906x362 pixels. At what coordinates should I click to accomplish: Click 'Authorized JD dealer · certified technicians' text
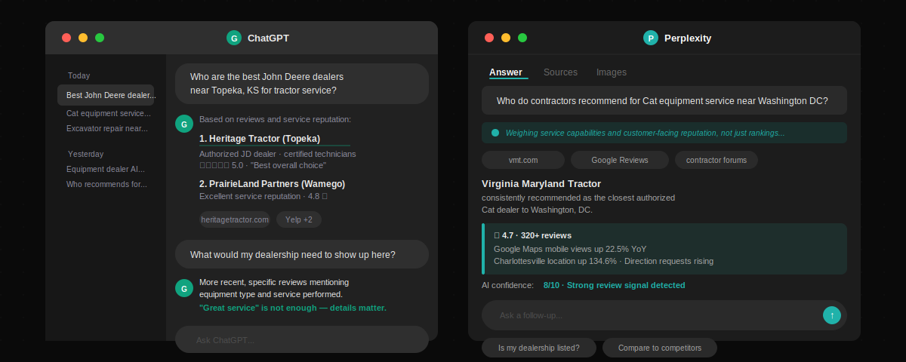[278, 154]
